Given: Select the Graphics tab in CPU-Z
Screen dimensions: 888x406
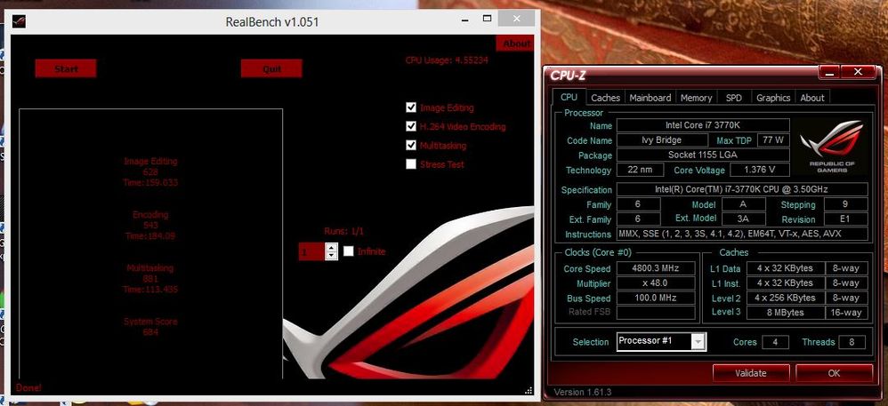Looking at the screenshot, I should pyautogui.click(x=773, y=98).
